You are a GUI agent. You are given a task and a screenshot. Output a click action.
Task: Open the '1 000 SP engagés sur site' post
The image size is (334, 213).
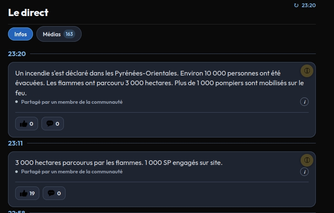click(x=119, y=163)
